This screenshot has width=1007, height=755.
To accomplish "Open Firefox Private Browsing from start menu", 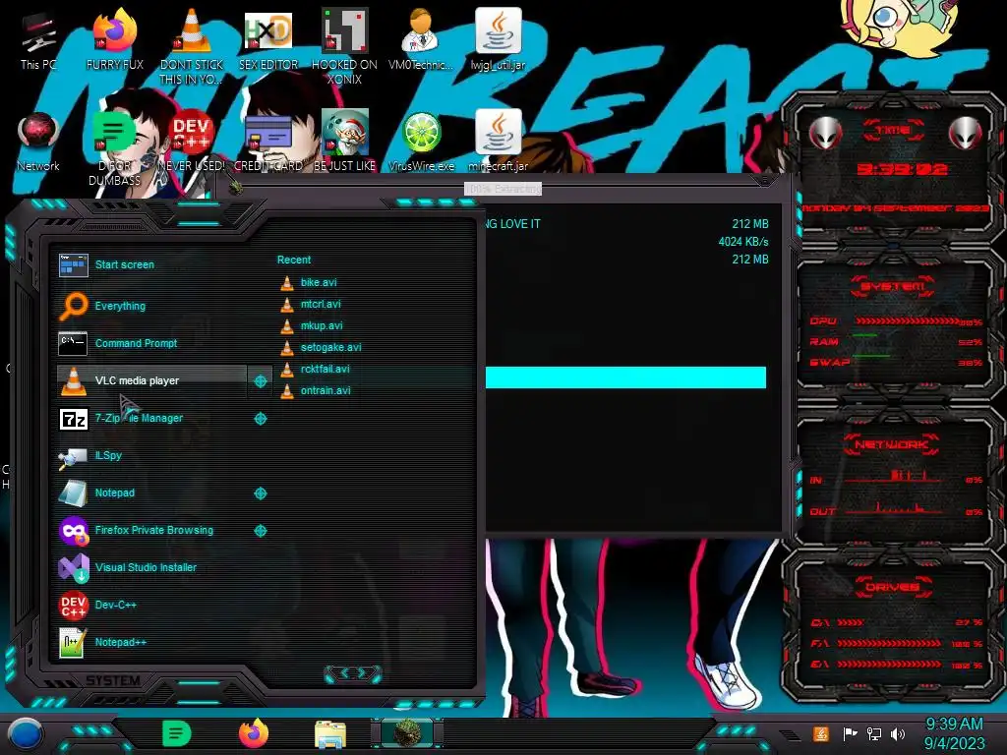I will (151, 530).
